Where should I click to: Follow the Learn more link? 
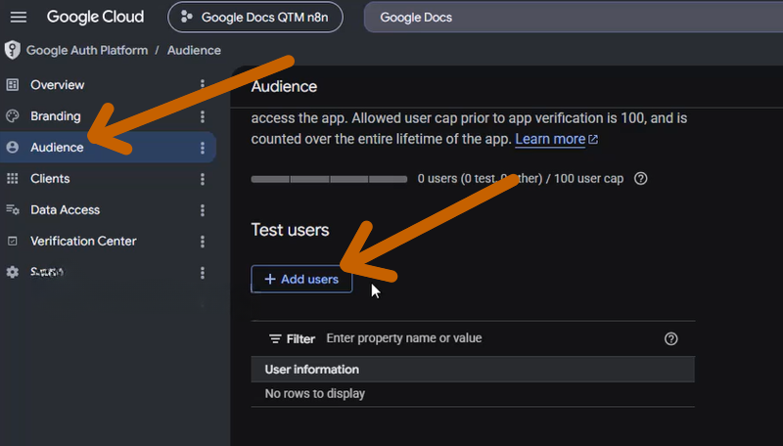[x=556, y=139]
